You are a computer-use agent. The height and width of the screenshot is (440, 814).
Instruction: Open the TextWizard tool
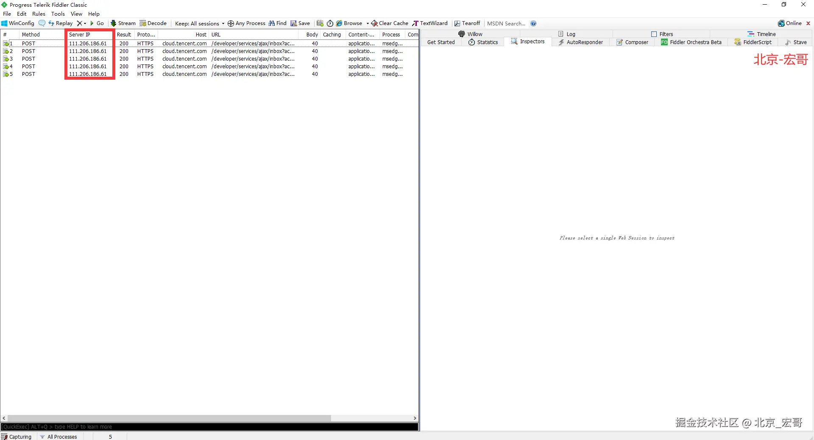pyautogui.click(x=430, y=23)
